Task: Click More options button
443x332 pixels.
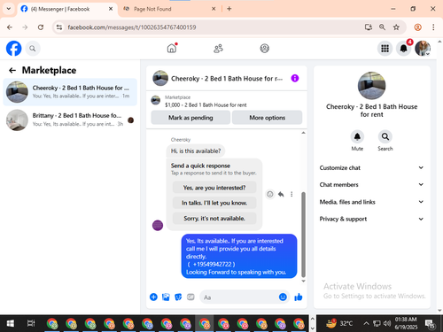Action: tap(267, 118)
